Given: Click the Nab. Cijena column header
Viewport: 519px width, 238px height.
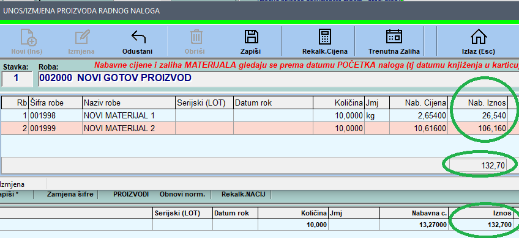Looking at the screenshot, I should click(419, 103).
